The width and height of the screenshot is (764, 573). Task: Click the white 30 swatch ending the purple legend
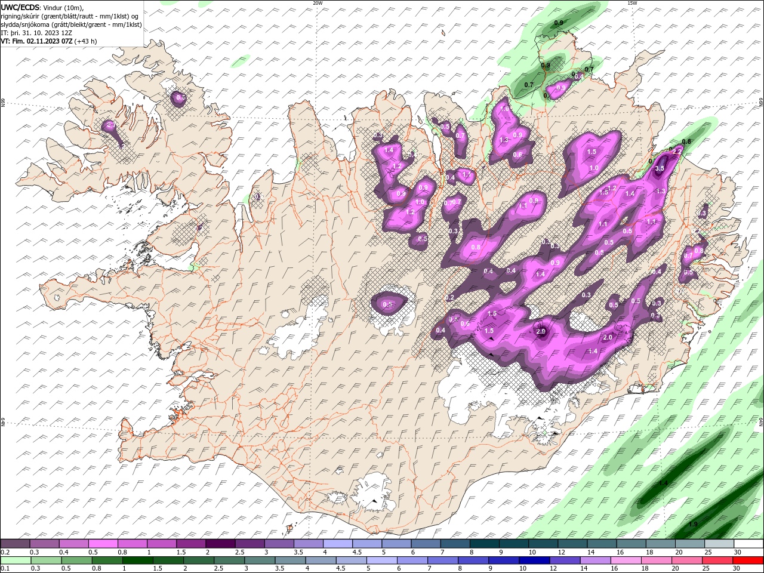coord(748,544)
